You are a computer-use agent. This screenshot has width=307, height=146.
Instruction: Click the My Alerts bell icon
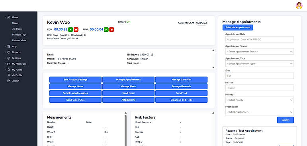[x=9, y=70]
